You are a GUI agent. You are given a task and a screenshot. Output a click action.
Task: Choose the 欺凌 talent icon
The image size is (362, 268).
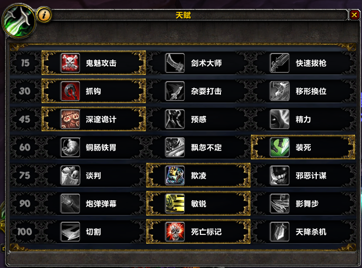pyautogui.click(x=175, y=175)
